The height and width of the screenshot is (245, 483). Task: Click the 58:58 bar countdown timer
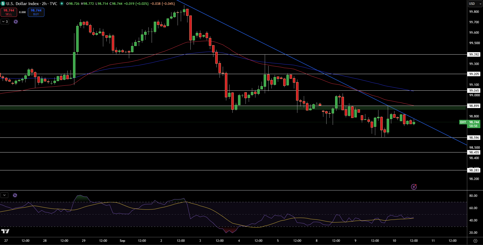coord(473,126)
